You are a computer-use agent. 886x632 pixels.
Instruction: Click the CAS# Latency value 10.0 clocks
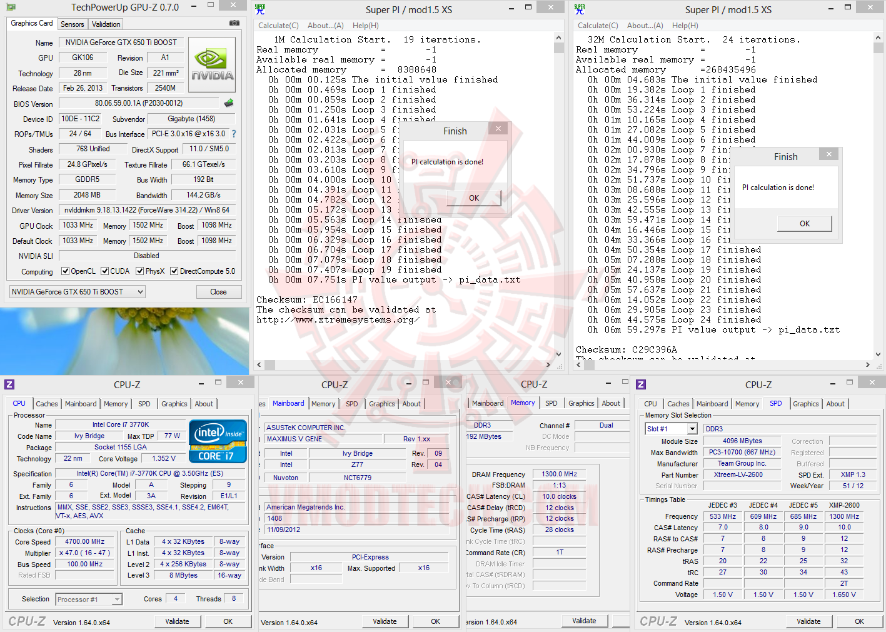[x=560, y=496]
